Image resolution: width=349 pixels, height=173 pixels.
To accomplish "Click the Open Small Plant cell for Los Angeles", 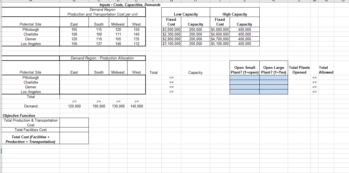I will click(245, 92).
